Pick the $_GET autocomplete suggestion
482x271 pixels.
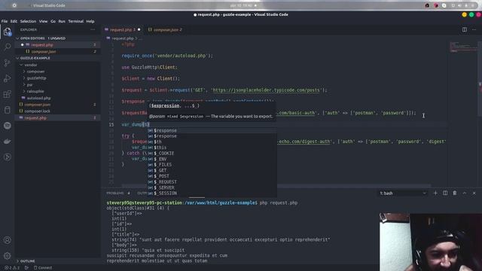[212, 170]
